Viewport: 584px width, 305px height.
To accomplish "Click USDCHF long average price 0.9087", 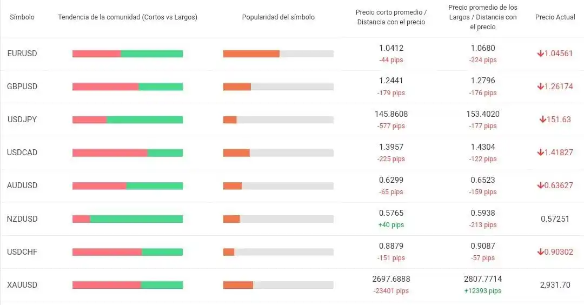I will point(482,246).
